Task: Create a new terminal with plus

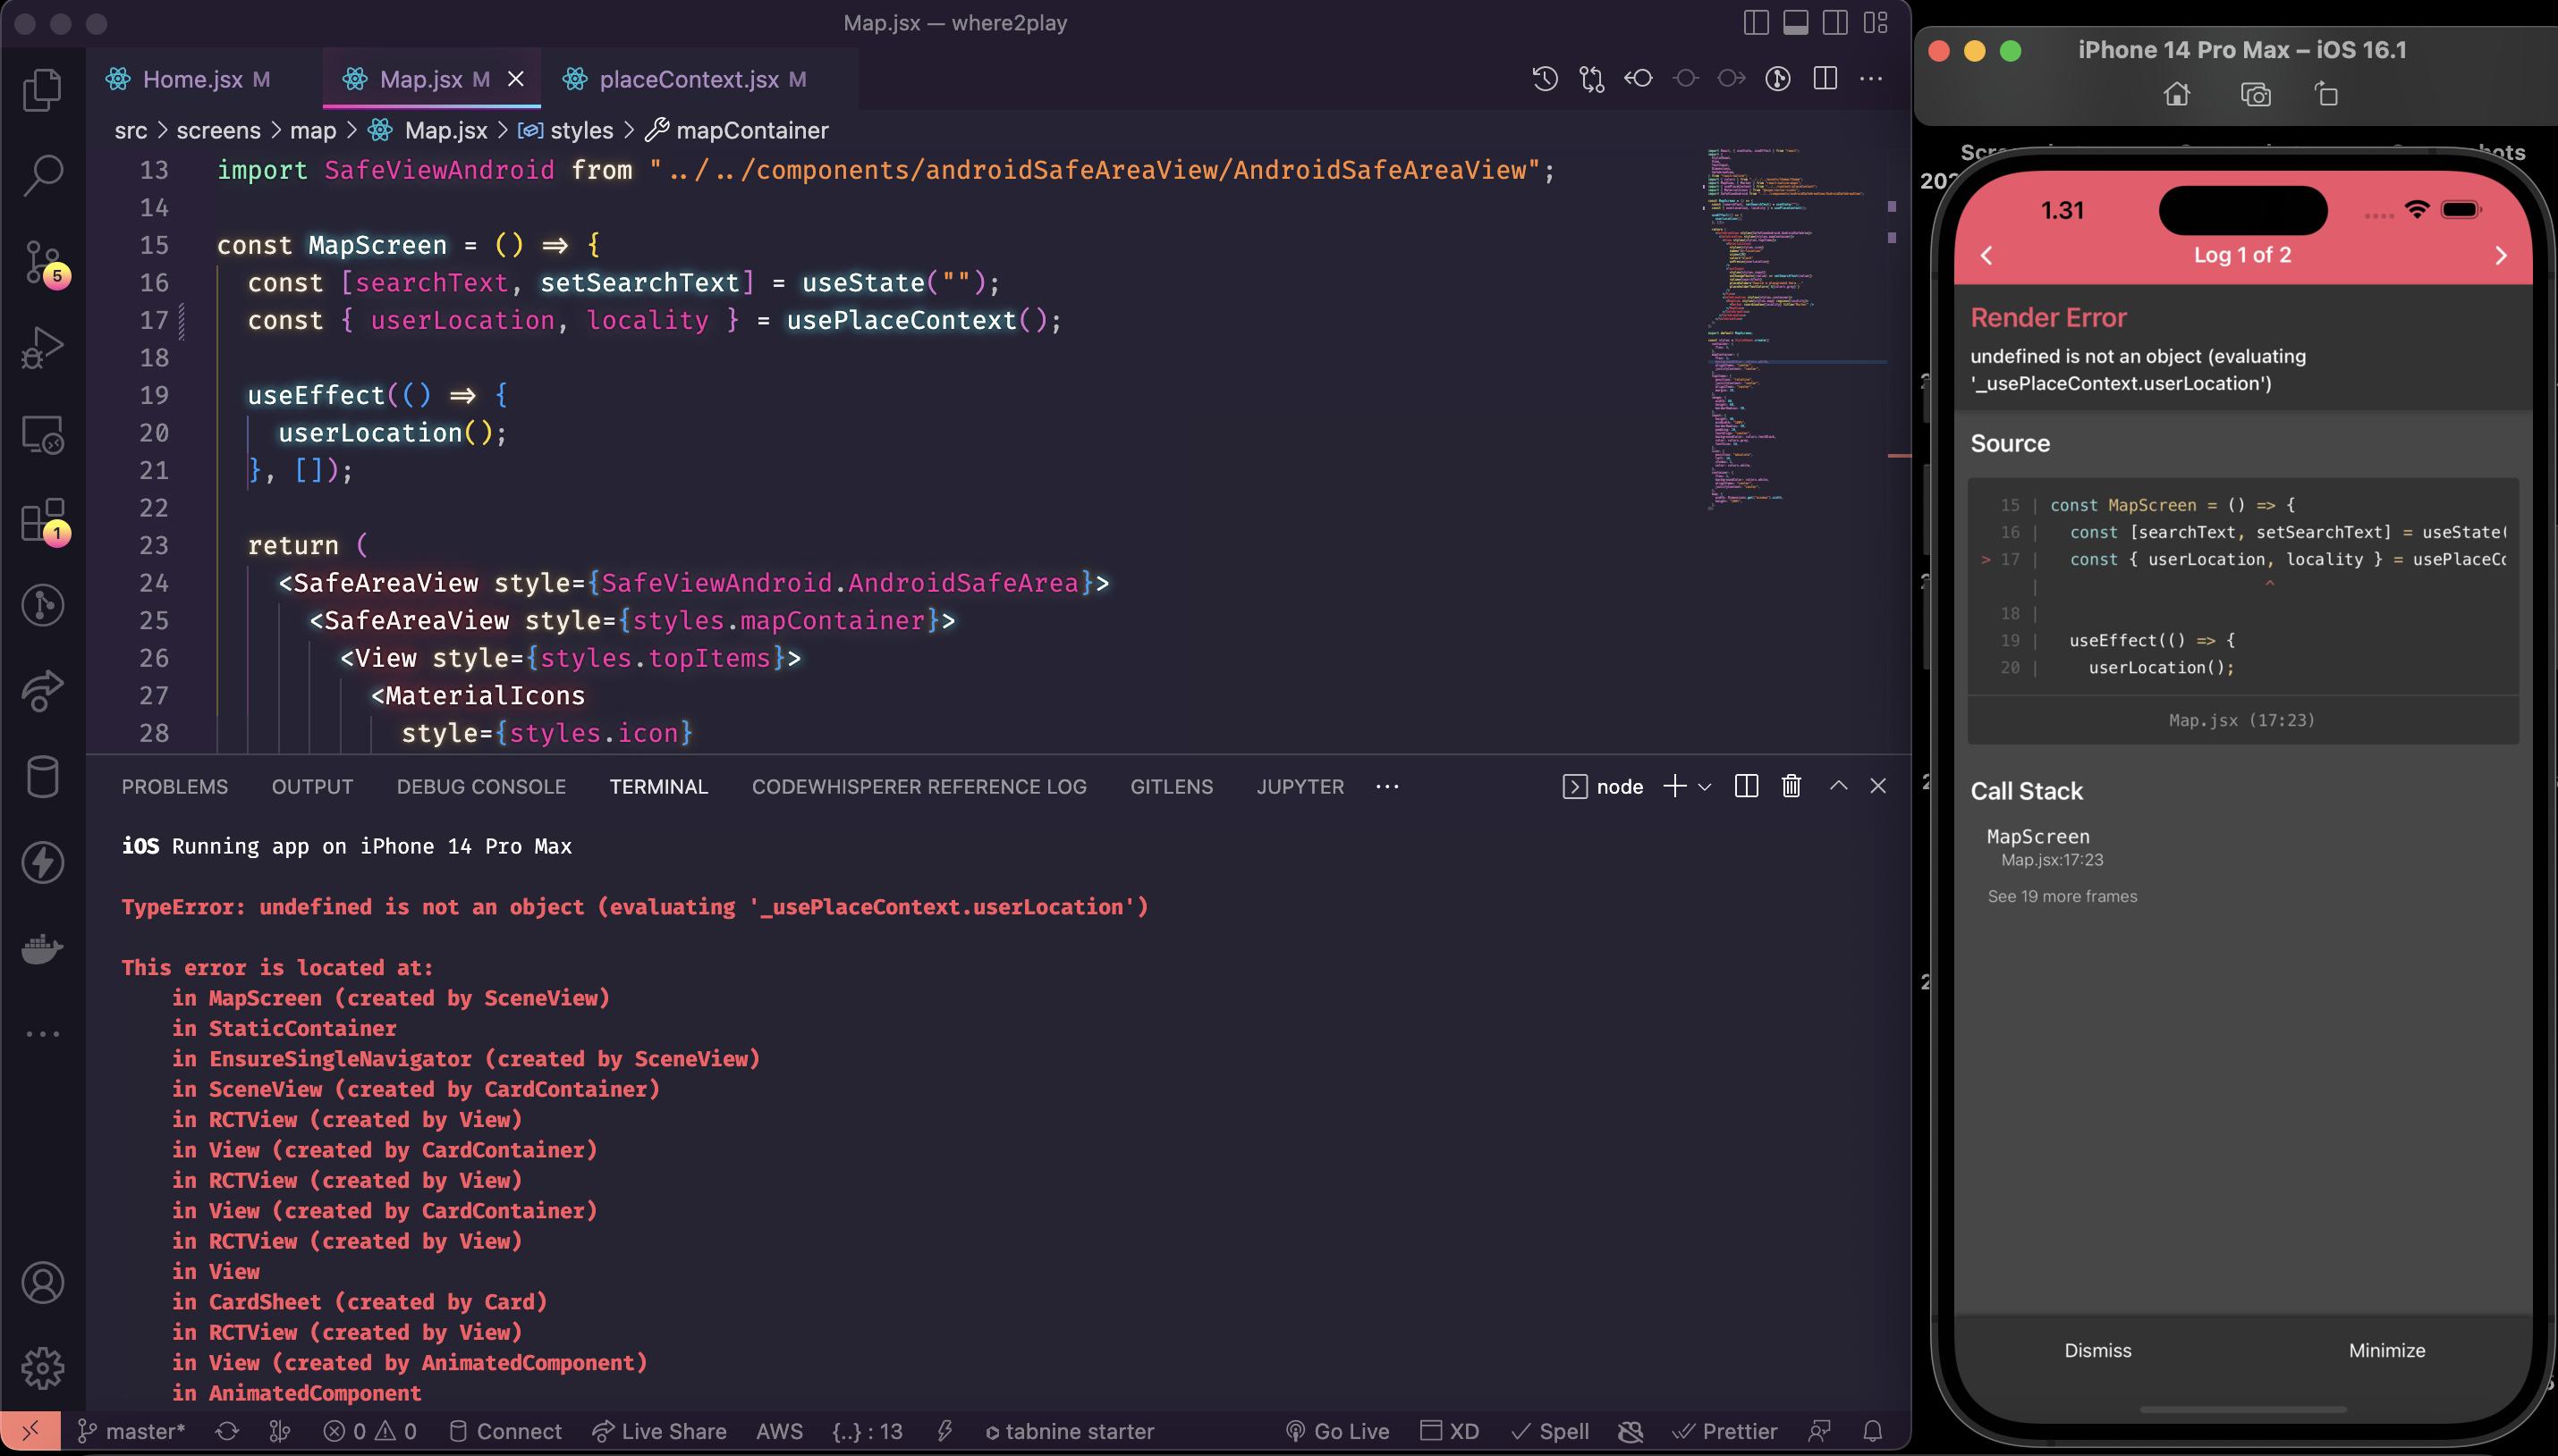Action: tap(1673, 787)
